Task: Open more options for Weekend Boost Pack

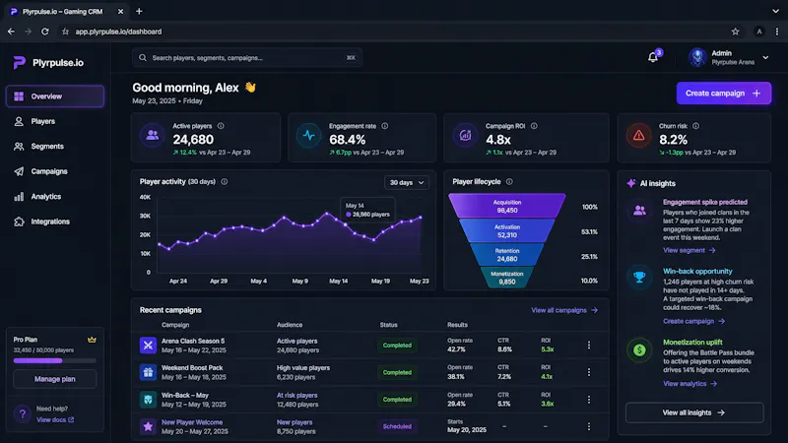Action: tap(588, 372)
